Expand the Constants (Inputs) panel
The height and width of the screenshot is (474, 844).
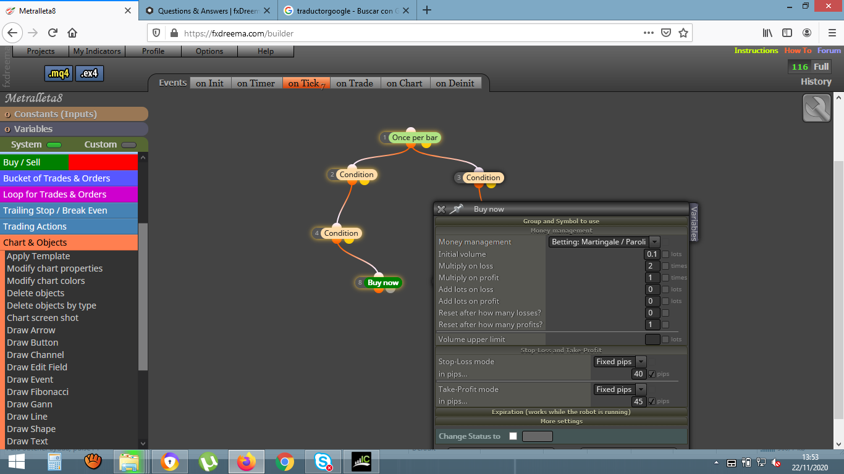[x=74, y=114]
